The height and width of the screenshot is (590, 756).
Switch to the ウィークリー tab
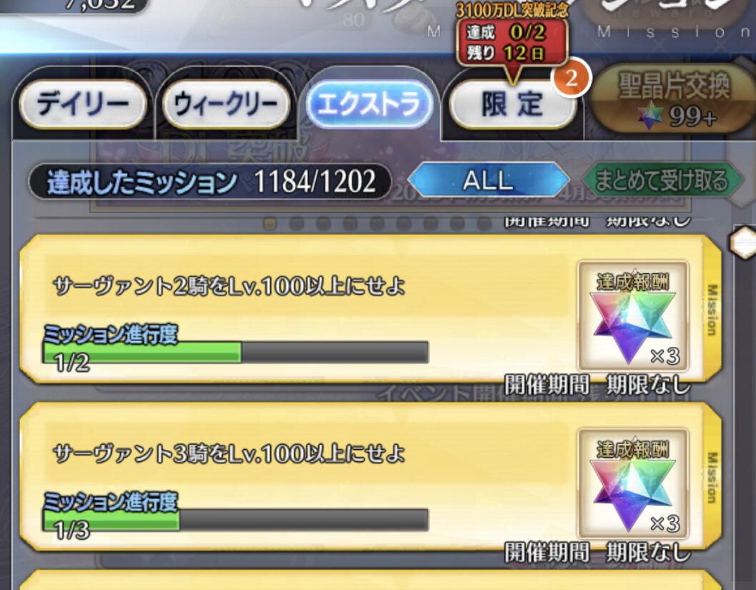(226, 104)
